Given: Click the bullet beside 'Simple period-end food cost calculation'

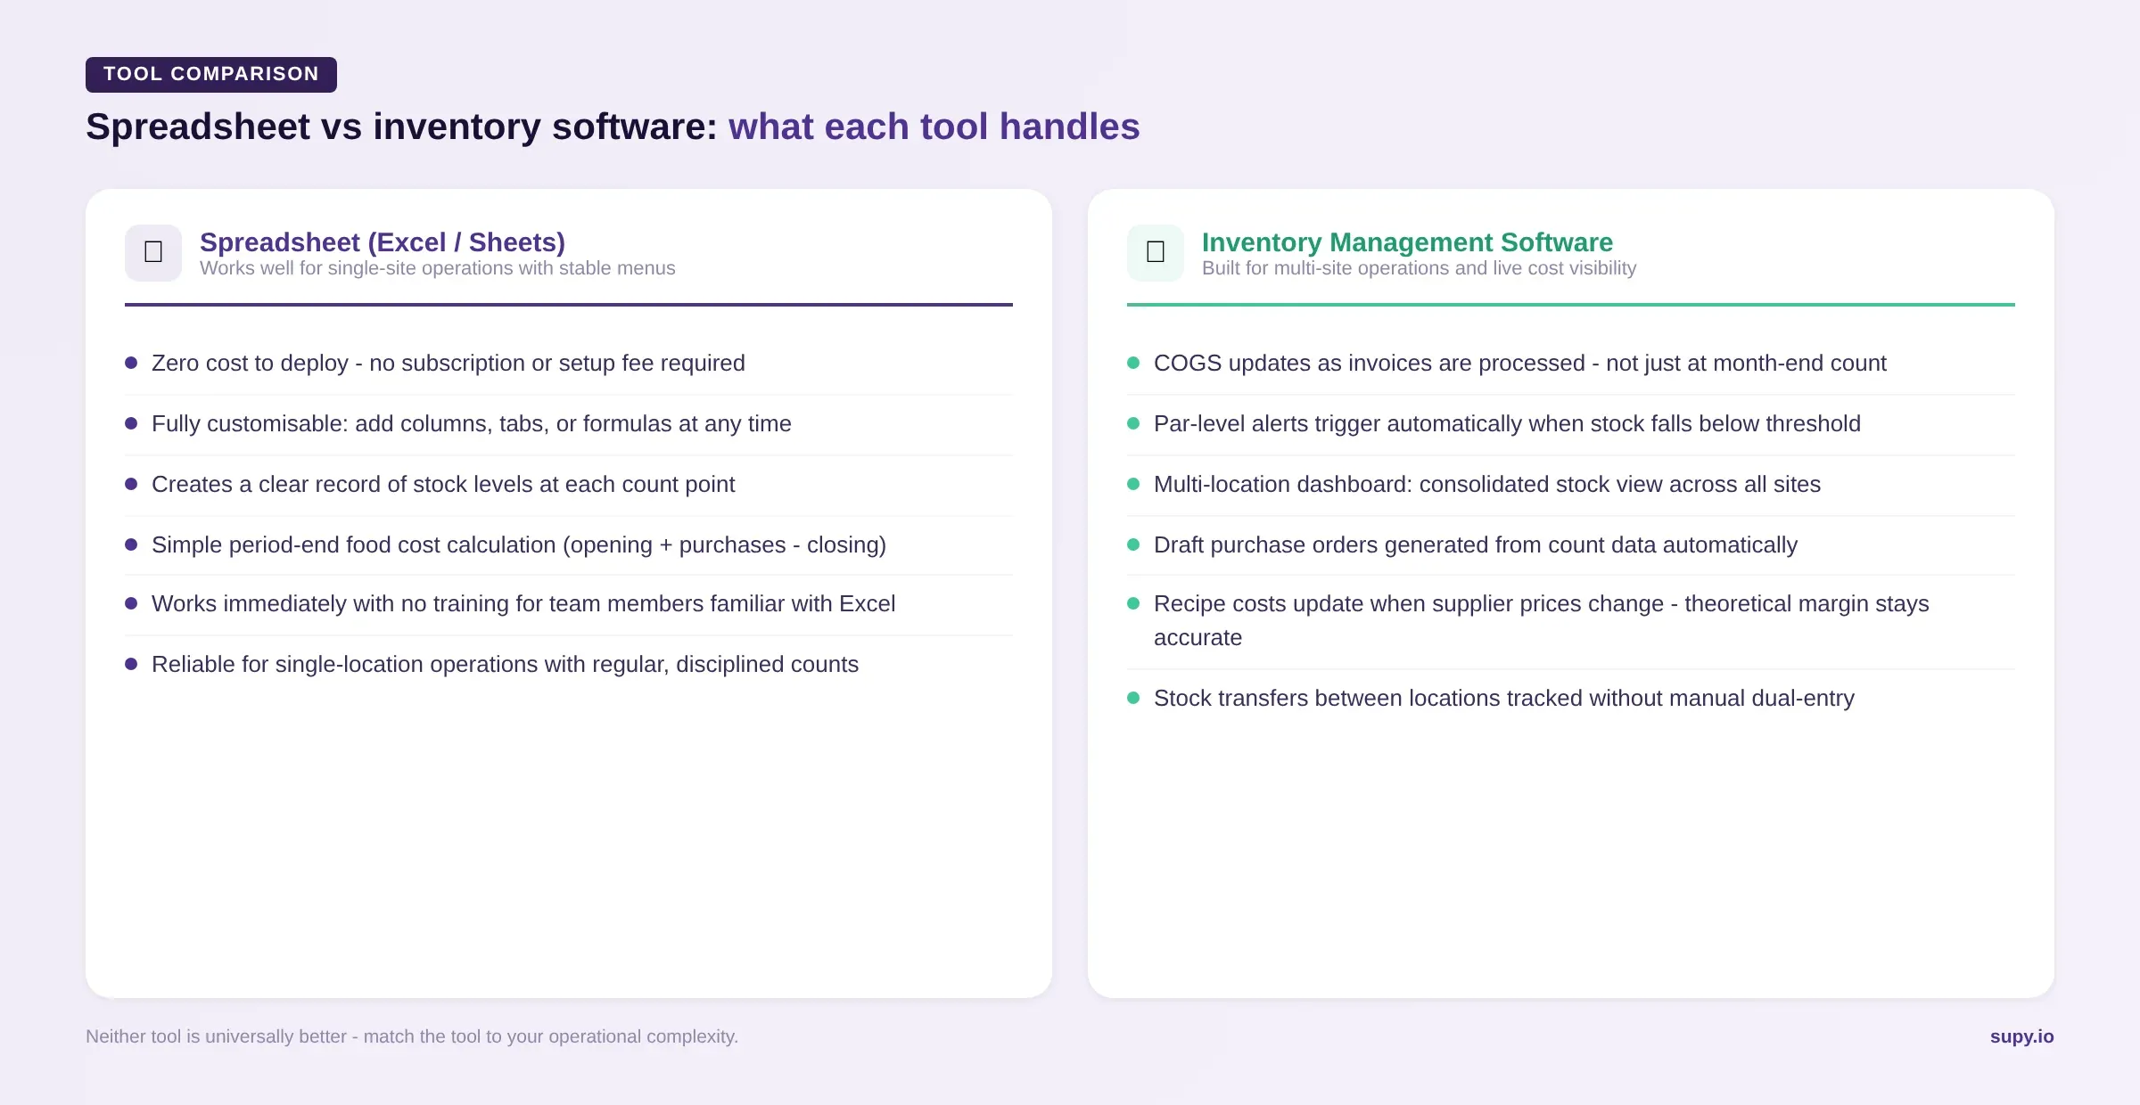Looking at the screenshot, I should click(x=132, y=544).
